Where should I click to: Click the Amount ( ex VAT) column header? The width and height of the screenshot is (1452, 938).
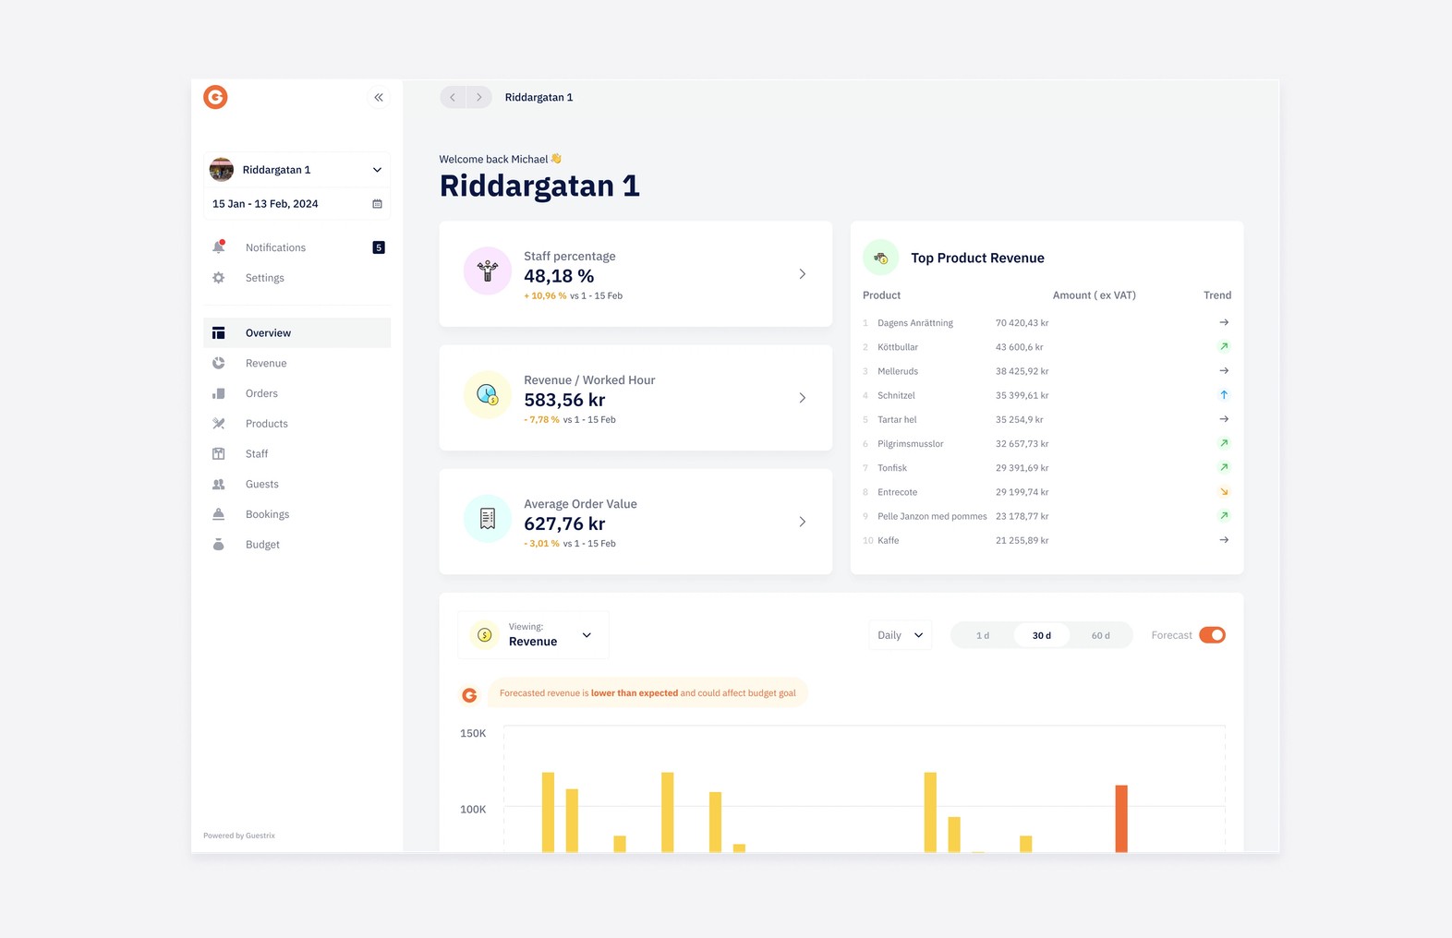click(1095, 295)
